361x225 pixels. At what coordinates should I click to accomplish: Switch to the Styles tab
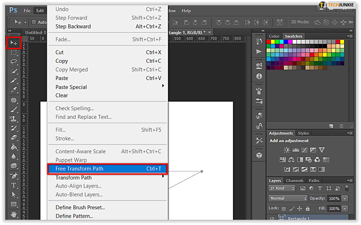(303, 133)
